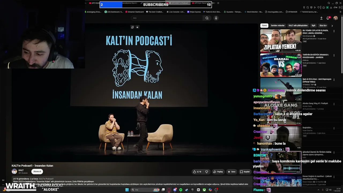Open options for 'BU YEMEK ZIPLATIR' video
This screenshot has width=343, height=193.
tap(334, 31)
